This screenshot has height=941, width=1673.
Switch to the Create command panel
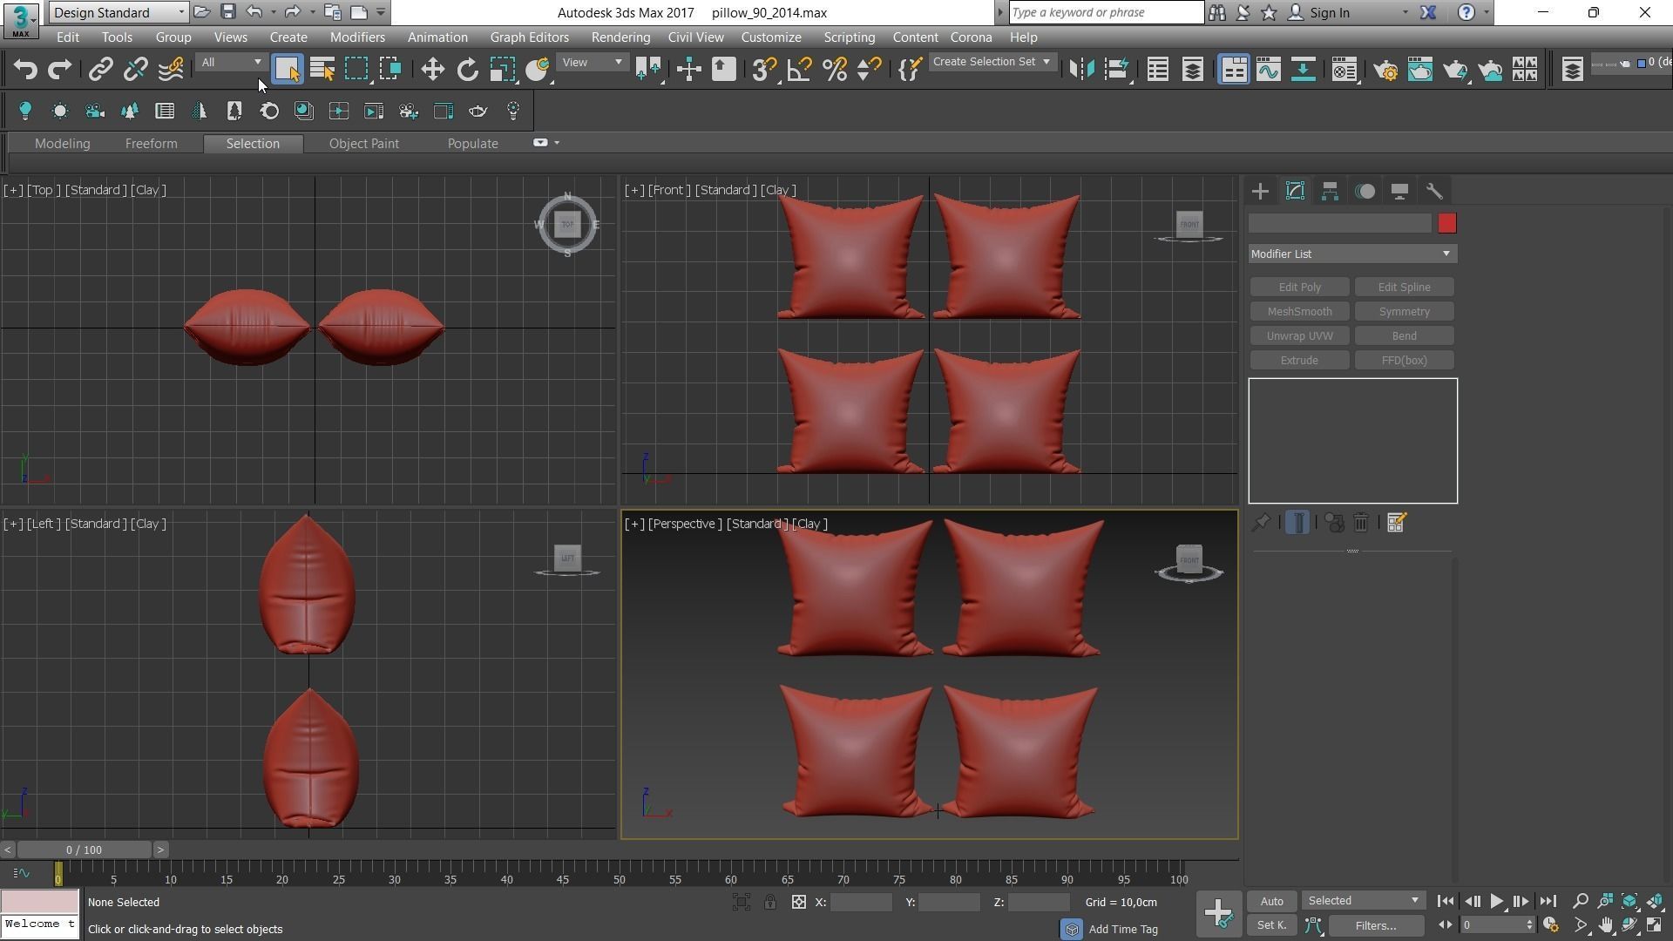pos(1260,191)
